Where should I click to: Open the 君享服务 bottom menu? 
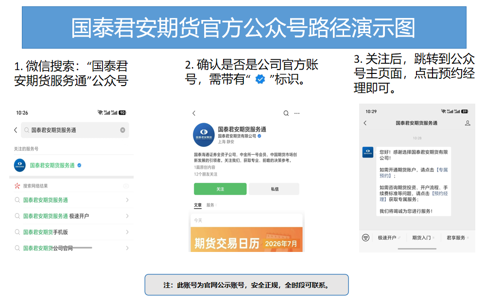coord(456,238)
